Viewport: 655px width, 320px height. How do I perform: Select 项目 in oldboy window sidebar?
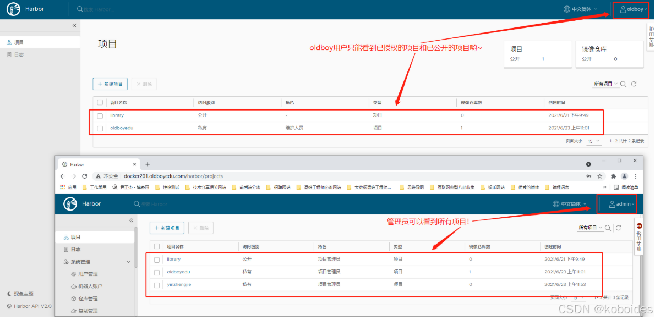(x=40, y=42)
